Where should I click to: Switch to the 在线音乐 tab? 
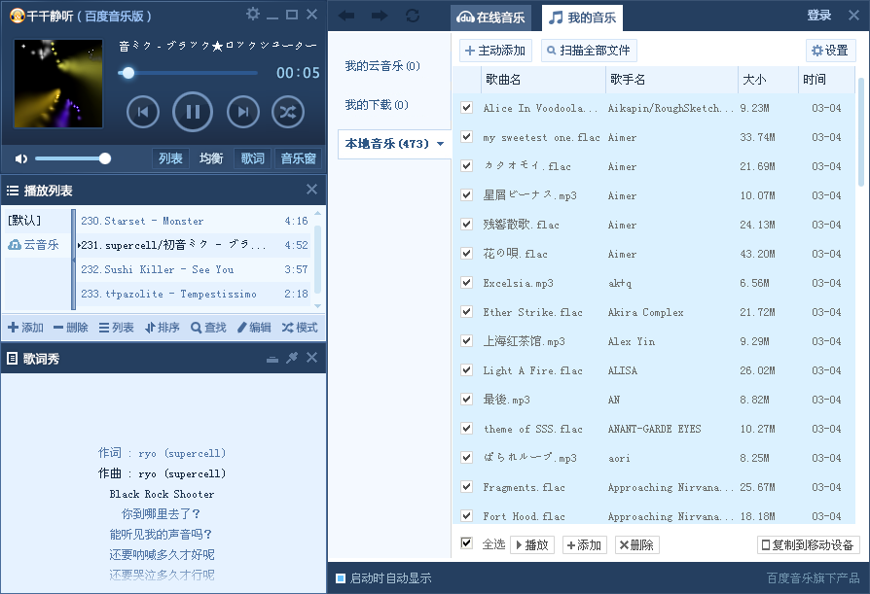(x=490, y=17)
